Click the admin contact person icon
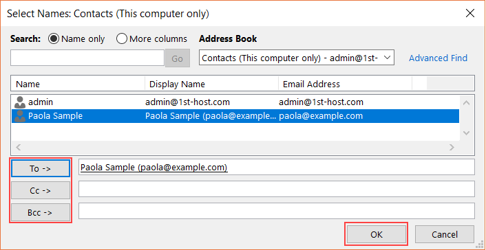The image size is (486, 250). 20,102
